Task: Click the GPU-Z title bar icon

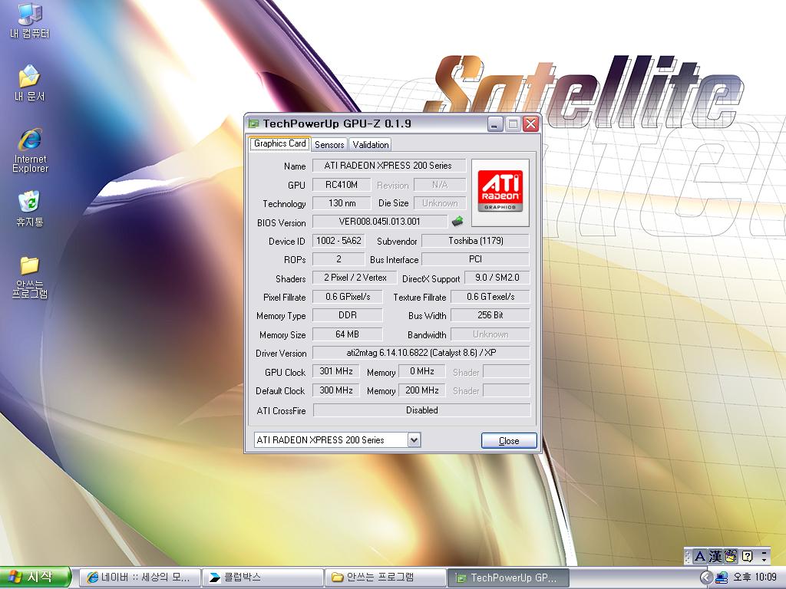Action: coord(254,123)
